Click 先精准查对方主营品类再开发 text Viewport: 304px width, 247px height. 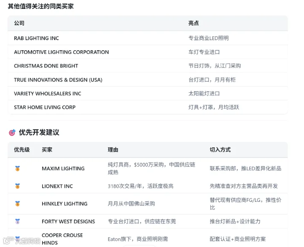[244, 186]
